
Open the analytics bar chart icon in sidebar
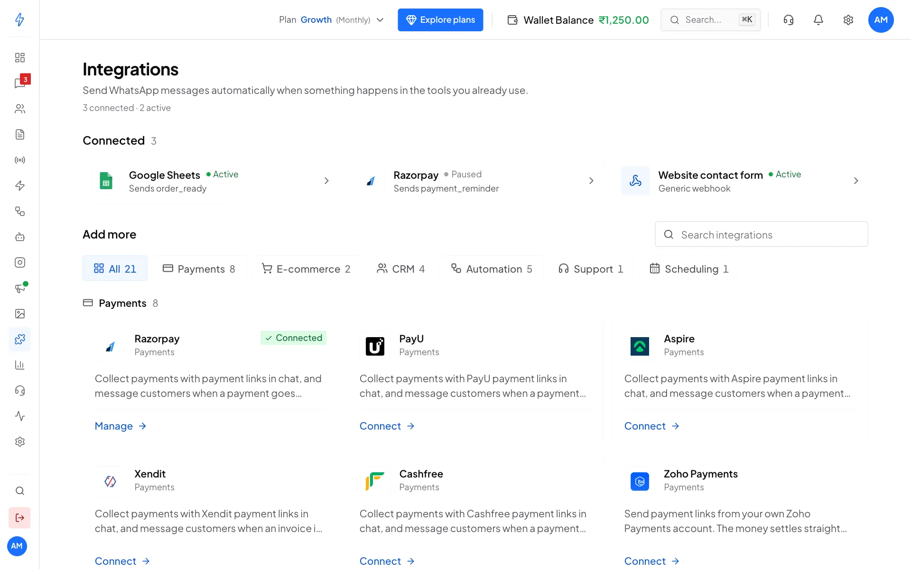point(19,365)
